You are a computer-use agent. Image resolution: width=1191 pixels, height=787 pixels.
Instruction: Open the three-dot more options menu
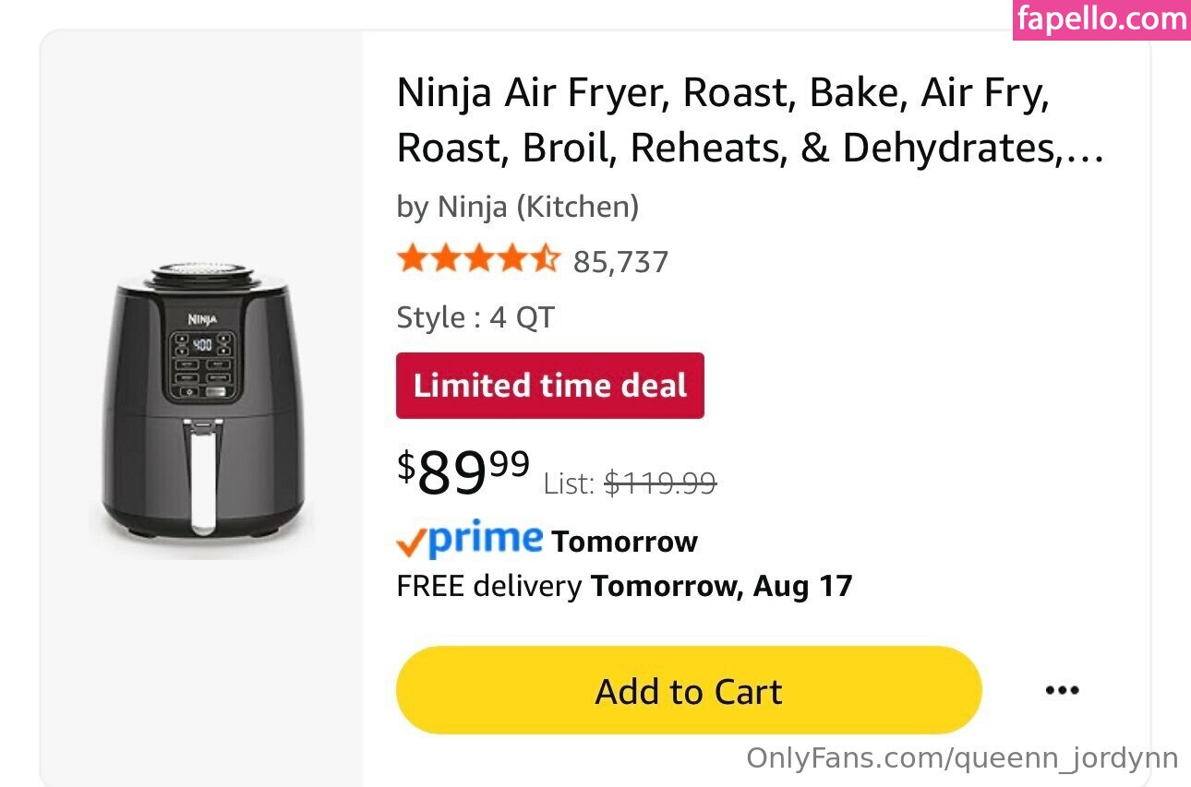pos(1062,690)
